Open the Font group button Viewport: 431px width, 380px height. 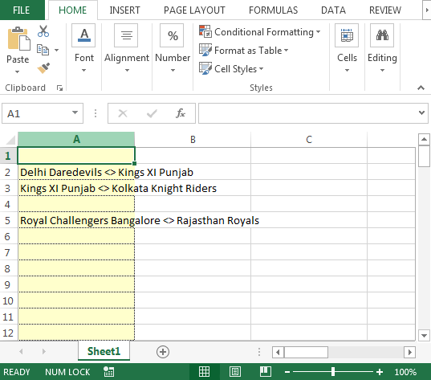83,35
